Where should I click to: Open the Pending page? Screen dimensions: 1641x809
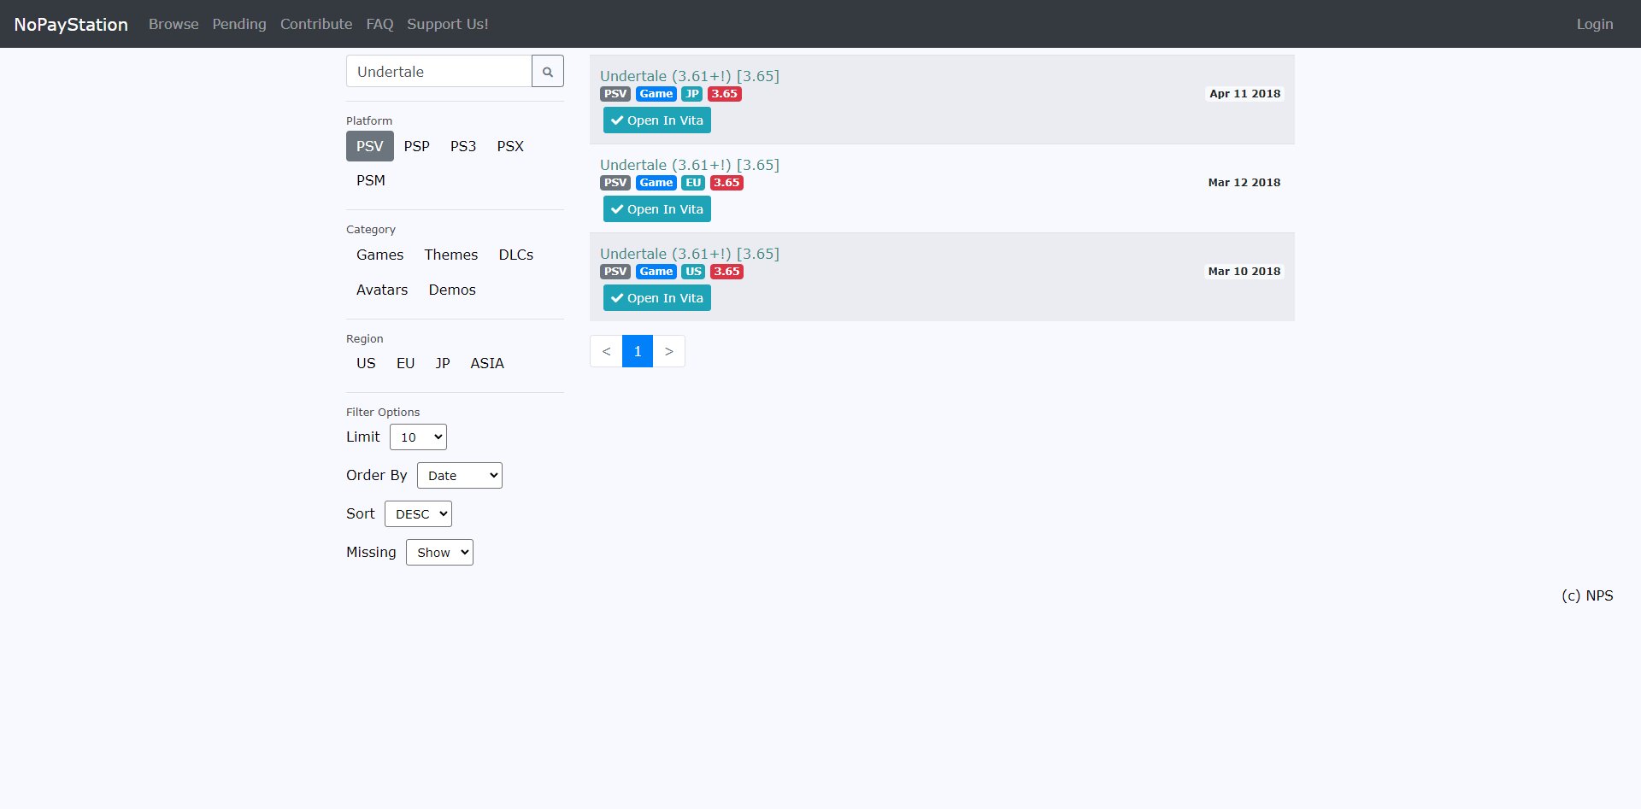click(x=239, y=24)
